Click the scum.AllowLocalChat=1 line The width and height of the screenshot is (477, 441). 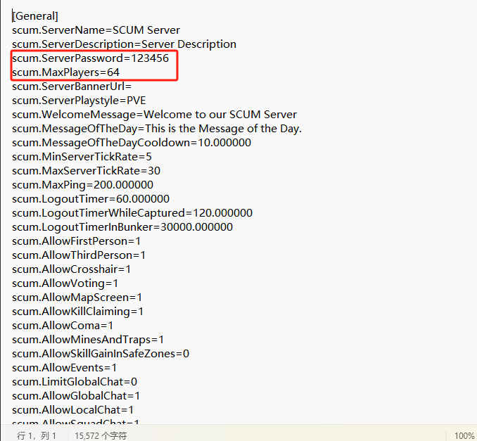[x=72, y=410]
